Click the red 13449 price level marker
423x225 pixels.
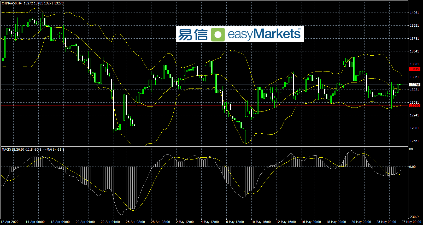click(414, 69)
